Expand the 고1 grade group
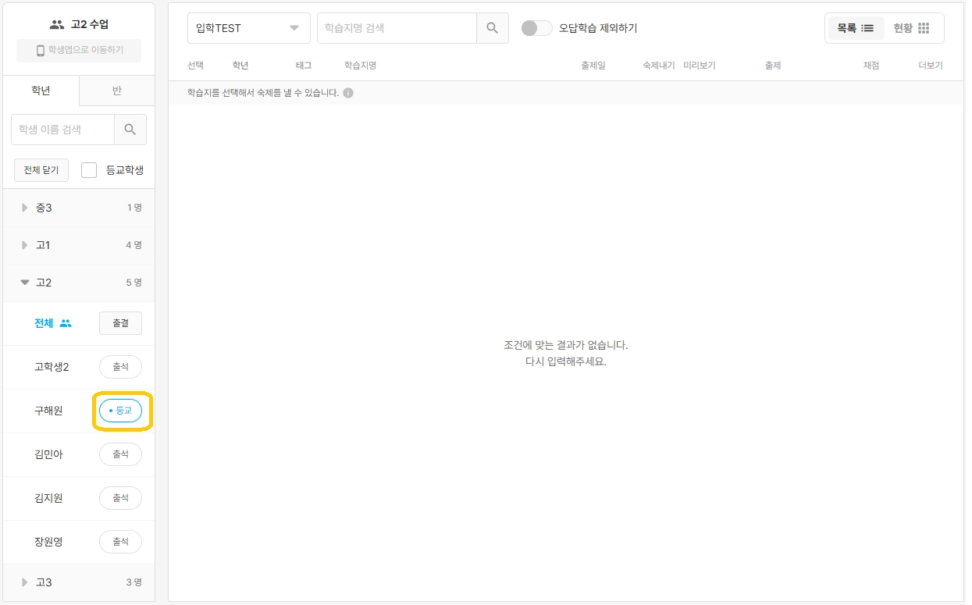Image resolution: width=972 pixels, height=605 pixels. (79, 245)
